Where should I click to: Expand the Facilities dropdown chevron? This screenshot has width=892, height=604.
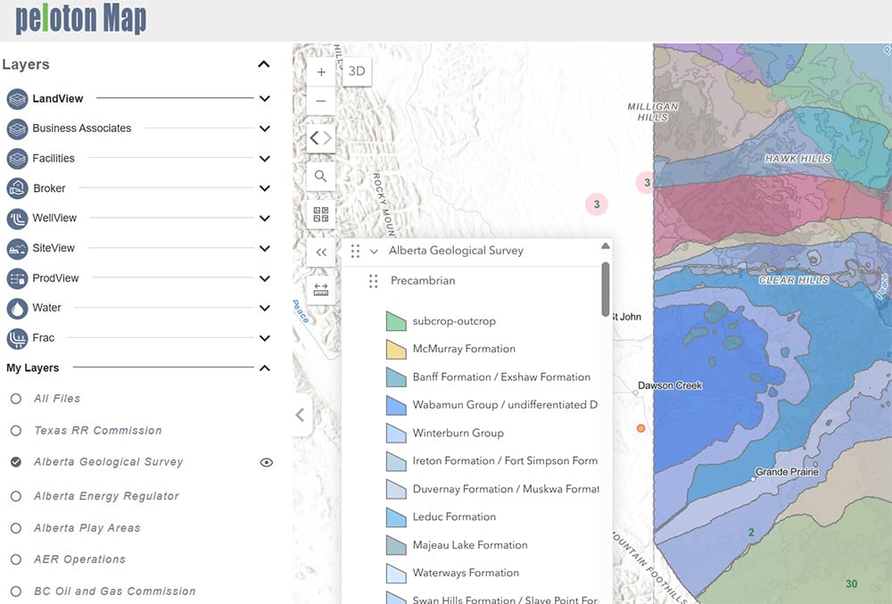(264, 159)
